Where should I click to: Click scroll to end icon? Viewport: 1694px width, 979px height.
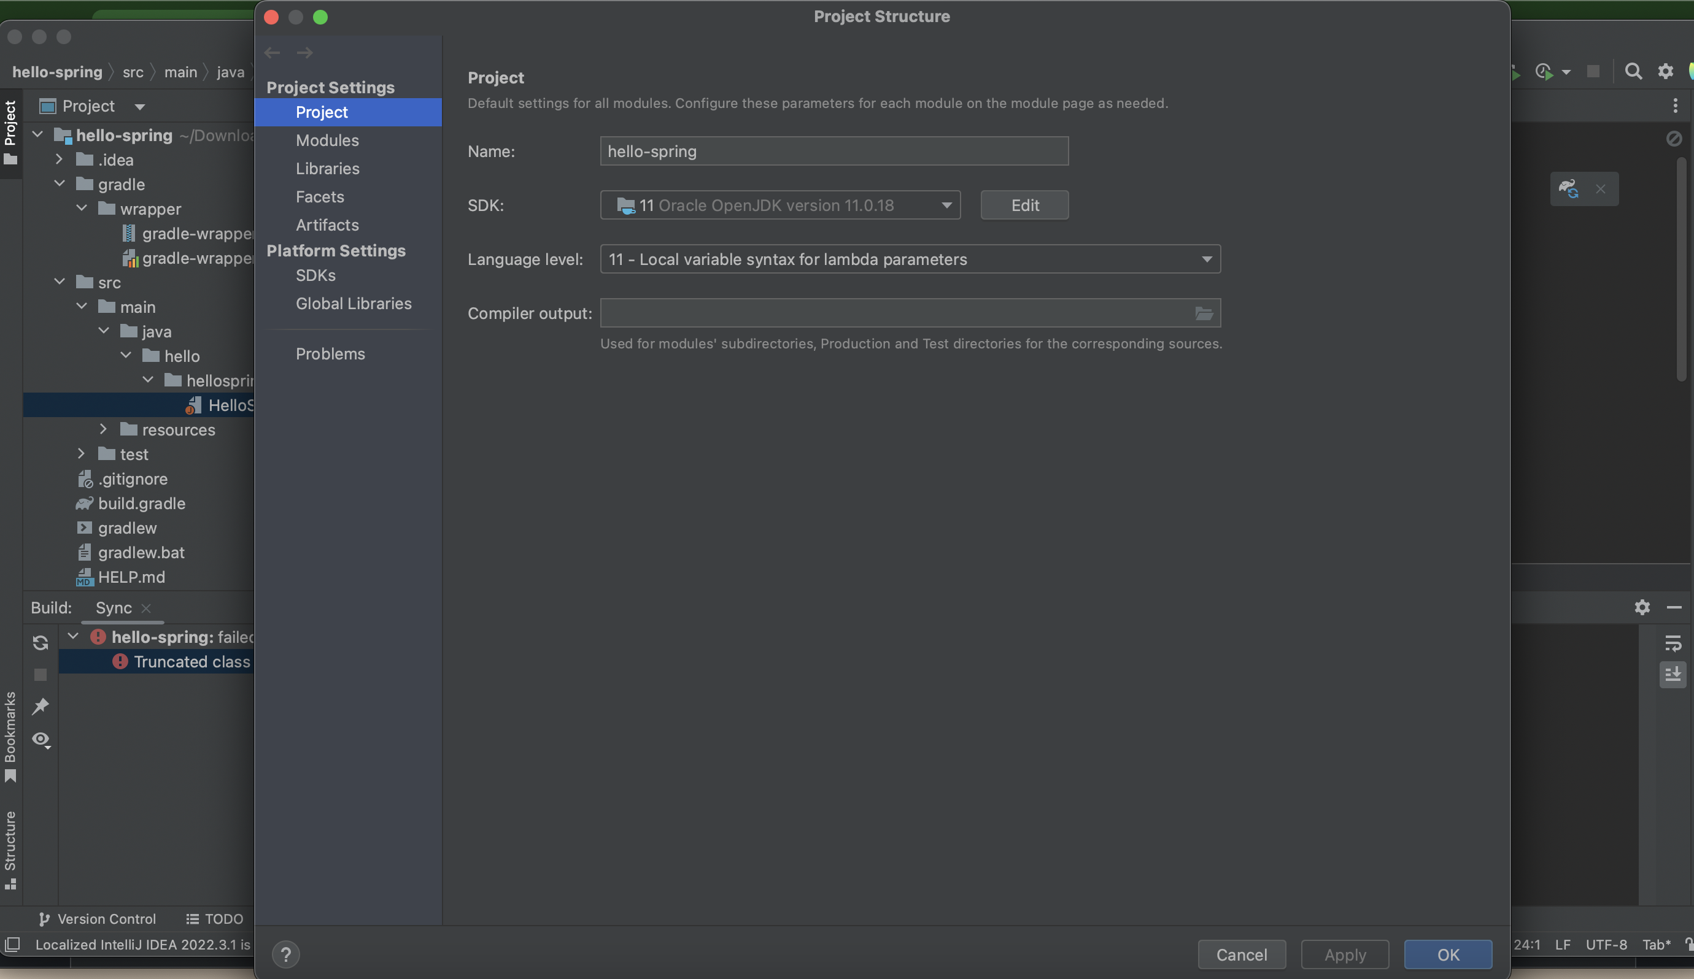tap(1673, 674)
